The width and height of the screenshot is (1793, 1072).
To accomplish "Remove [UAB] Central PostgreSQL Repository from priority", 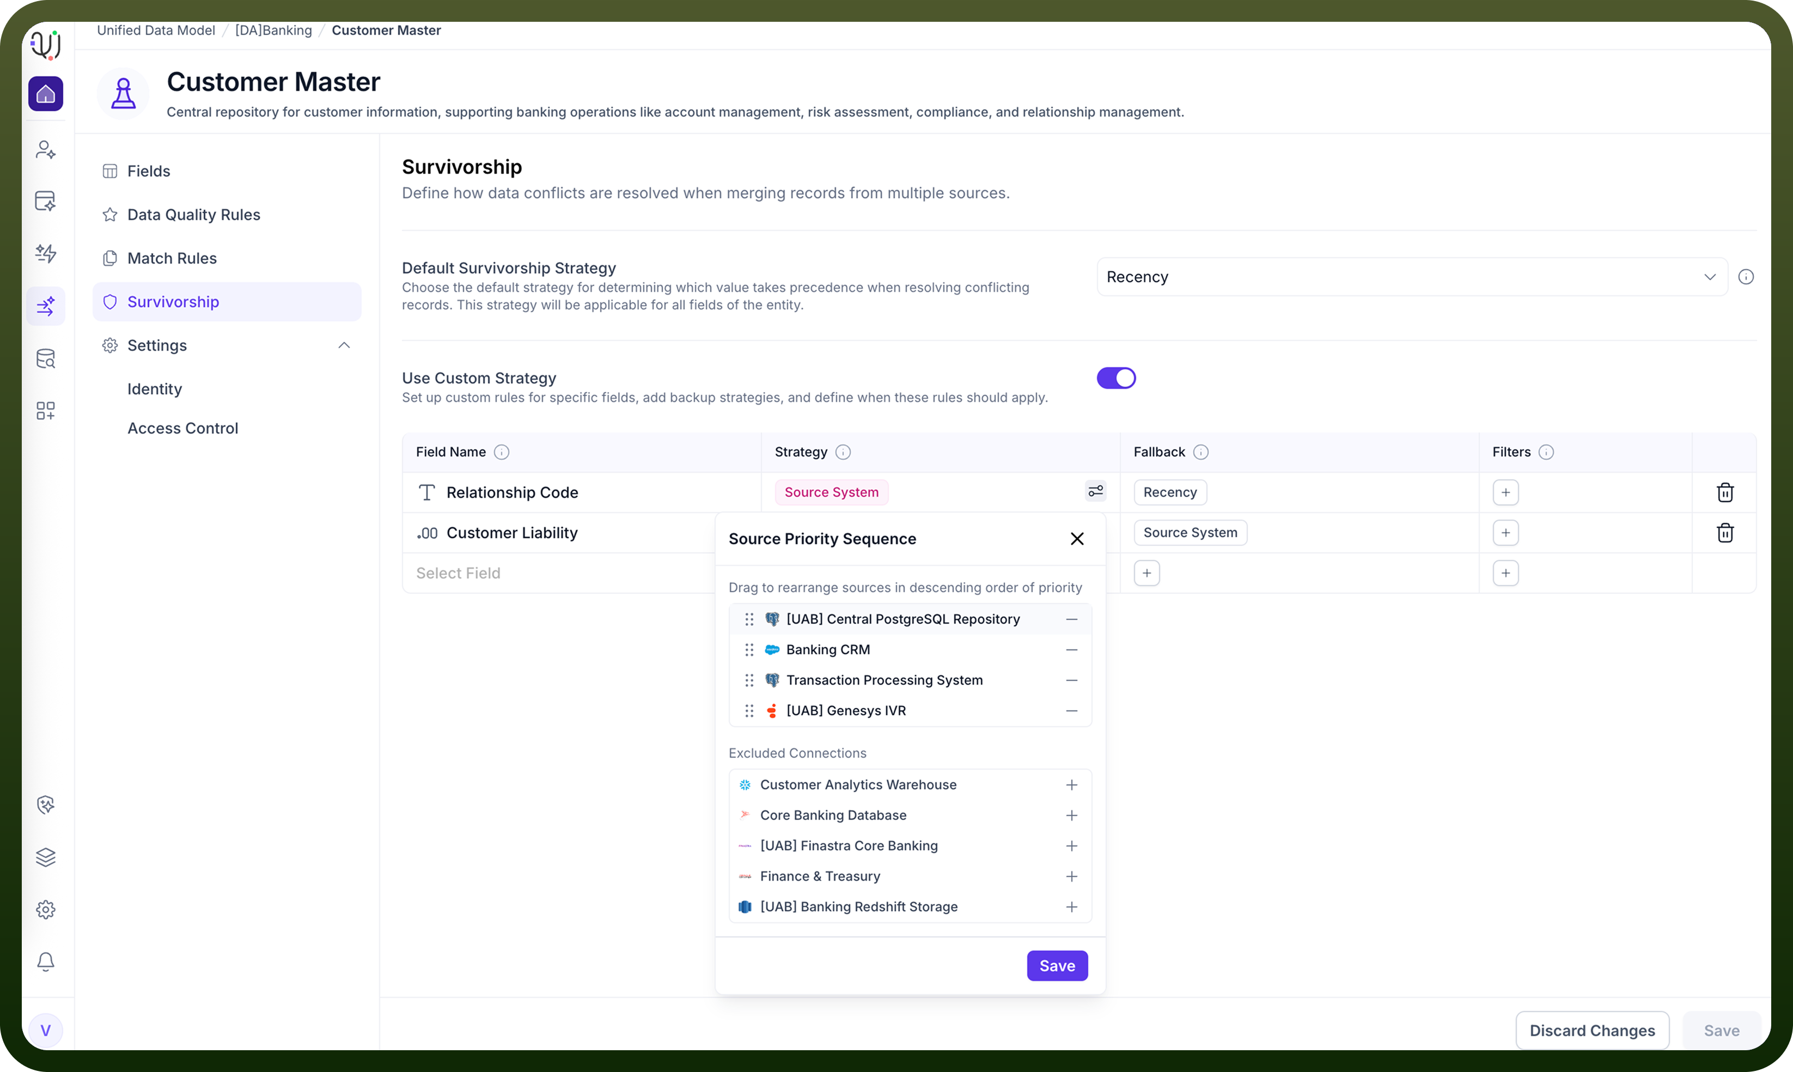I will click(1072, 620).
